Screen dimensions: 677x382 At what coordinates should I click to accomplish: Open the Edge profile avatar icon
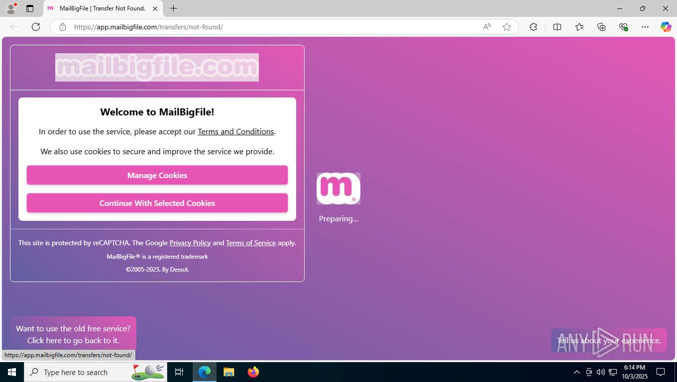(x=11, y=8)
